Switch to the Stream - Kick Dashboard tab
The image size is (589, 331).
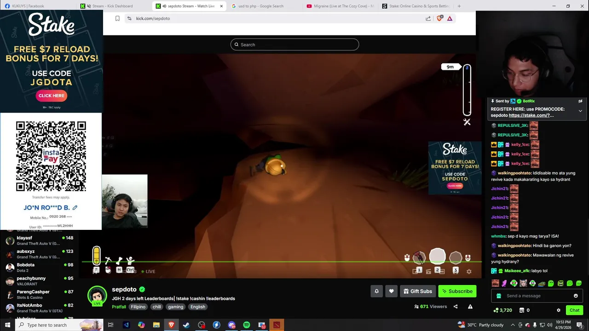tap(113, 6)
